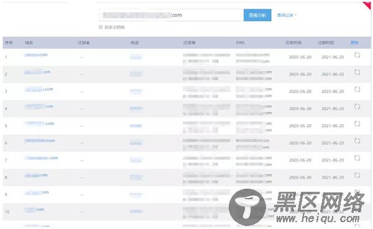Expand the 查询记录 dropdown

click(287, 15)
